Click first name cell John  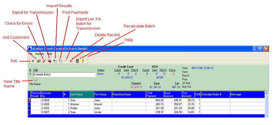[103, 108]
